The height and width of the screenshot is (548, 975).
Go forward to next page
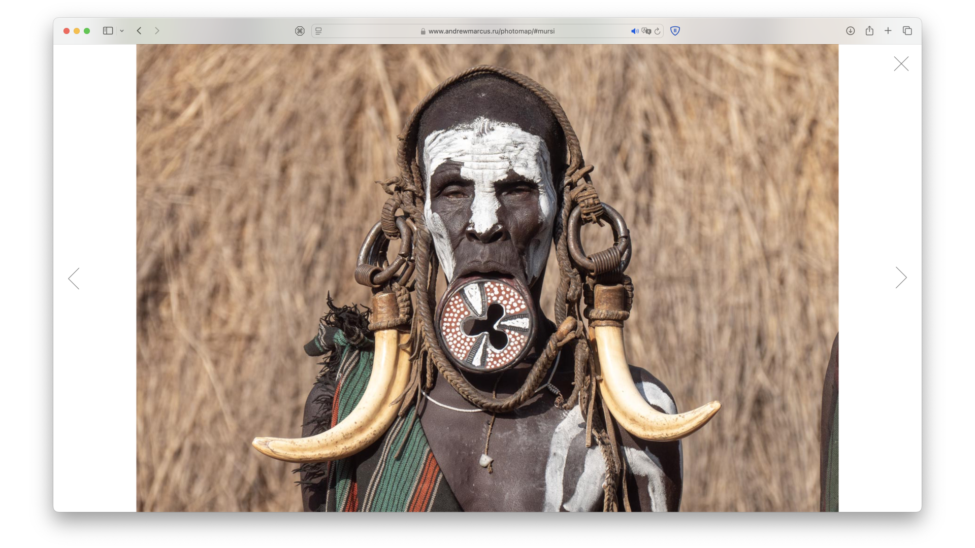click(157, 31)
